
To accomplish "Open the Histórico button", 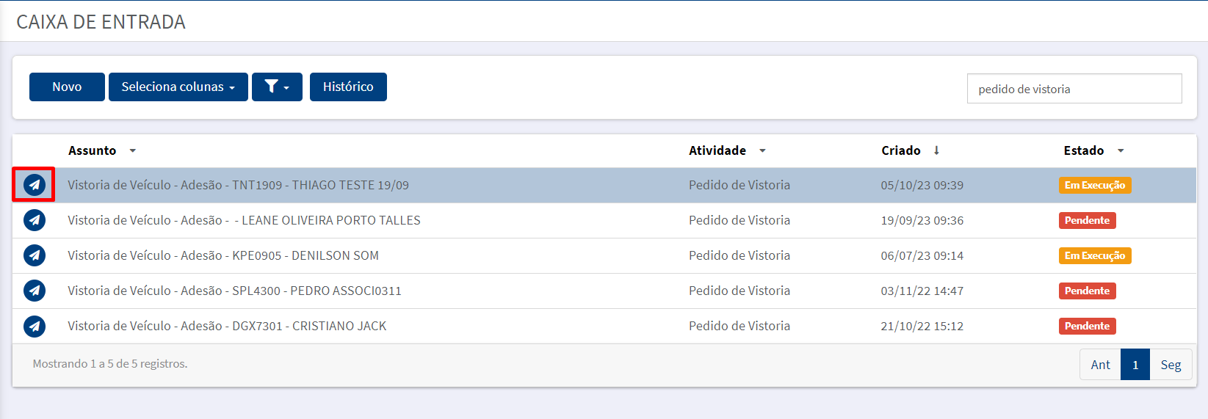I will pyautogui.click(x=348, y=87).
